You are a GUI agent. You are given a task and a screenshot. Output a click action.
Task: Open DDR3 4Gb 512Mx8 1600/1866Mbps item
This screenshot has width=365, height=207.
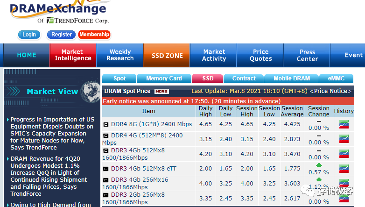point(133,154)
